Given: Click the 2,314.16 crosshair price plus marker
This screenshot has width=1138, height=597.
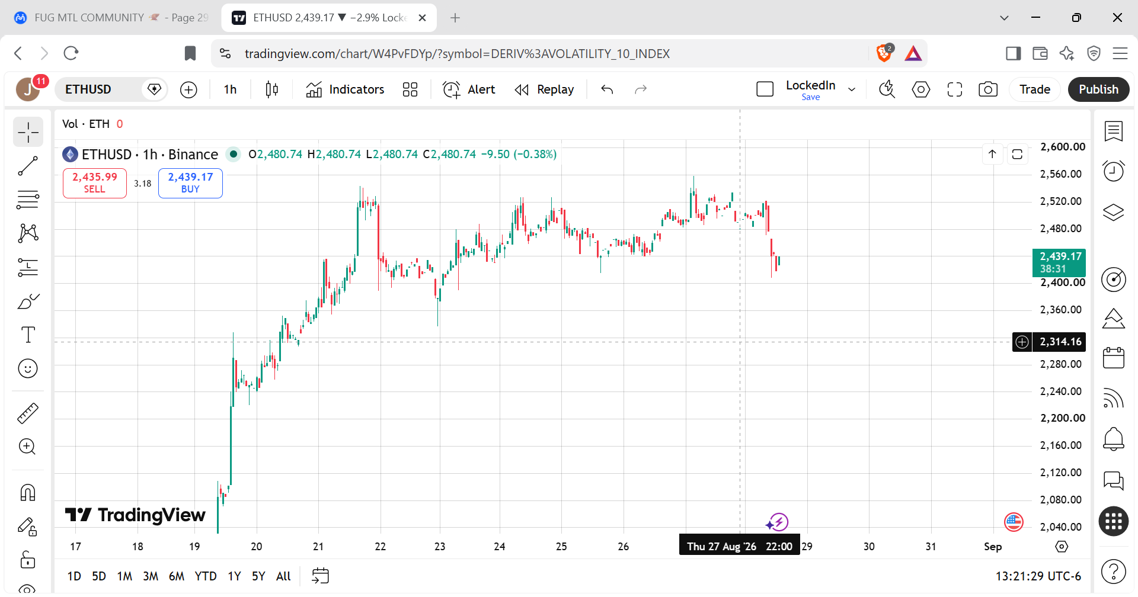Looking at the screenshot, I should pyautogui.click(x=1022, y=342).
